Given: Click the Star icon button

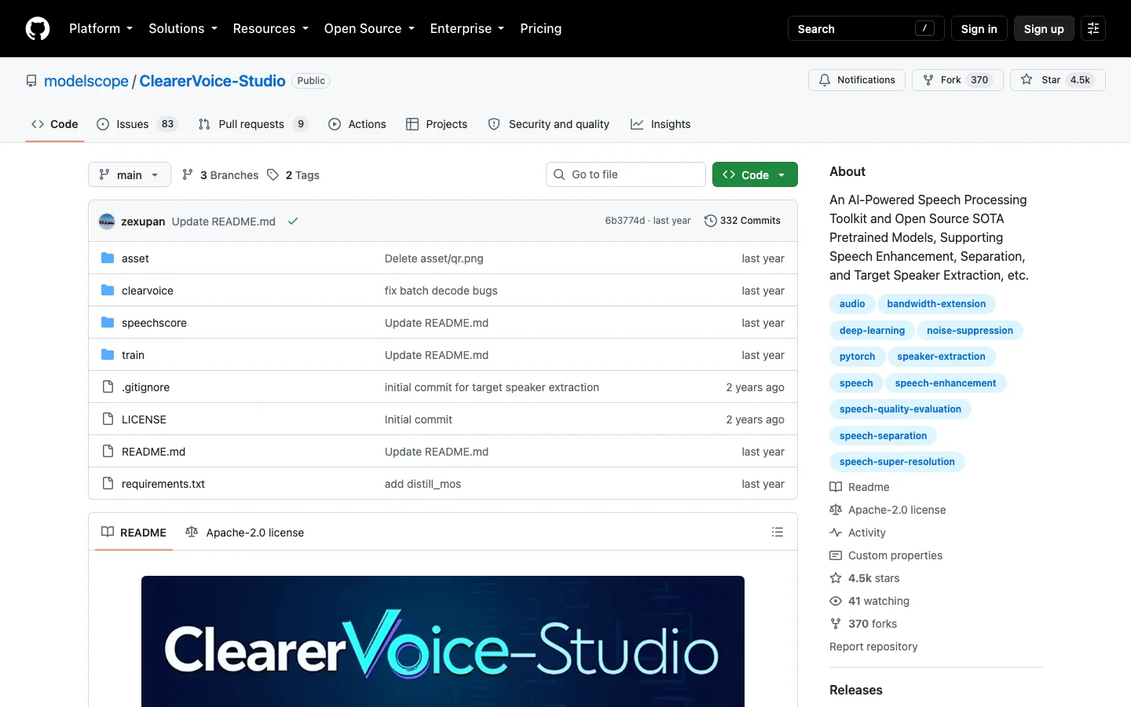Looking at the screenshot, I should click(1058, 80).
